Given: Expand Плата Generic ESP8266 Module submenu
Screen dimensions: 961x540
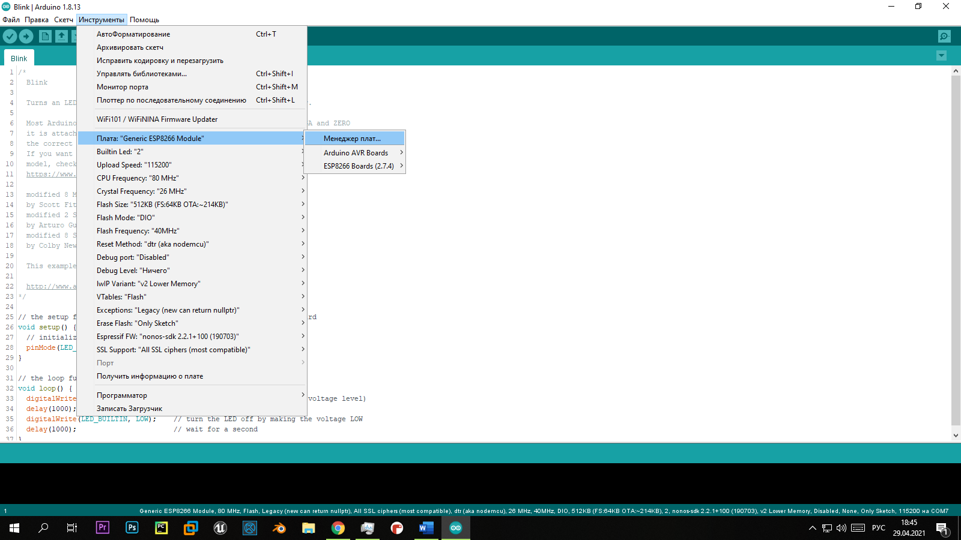Looking at the screenshot, I should point(192,139).
